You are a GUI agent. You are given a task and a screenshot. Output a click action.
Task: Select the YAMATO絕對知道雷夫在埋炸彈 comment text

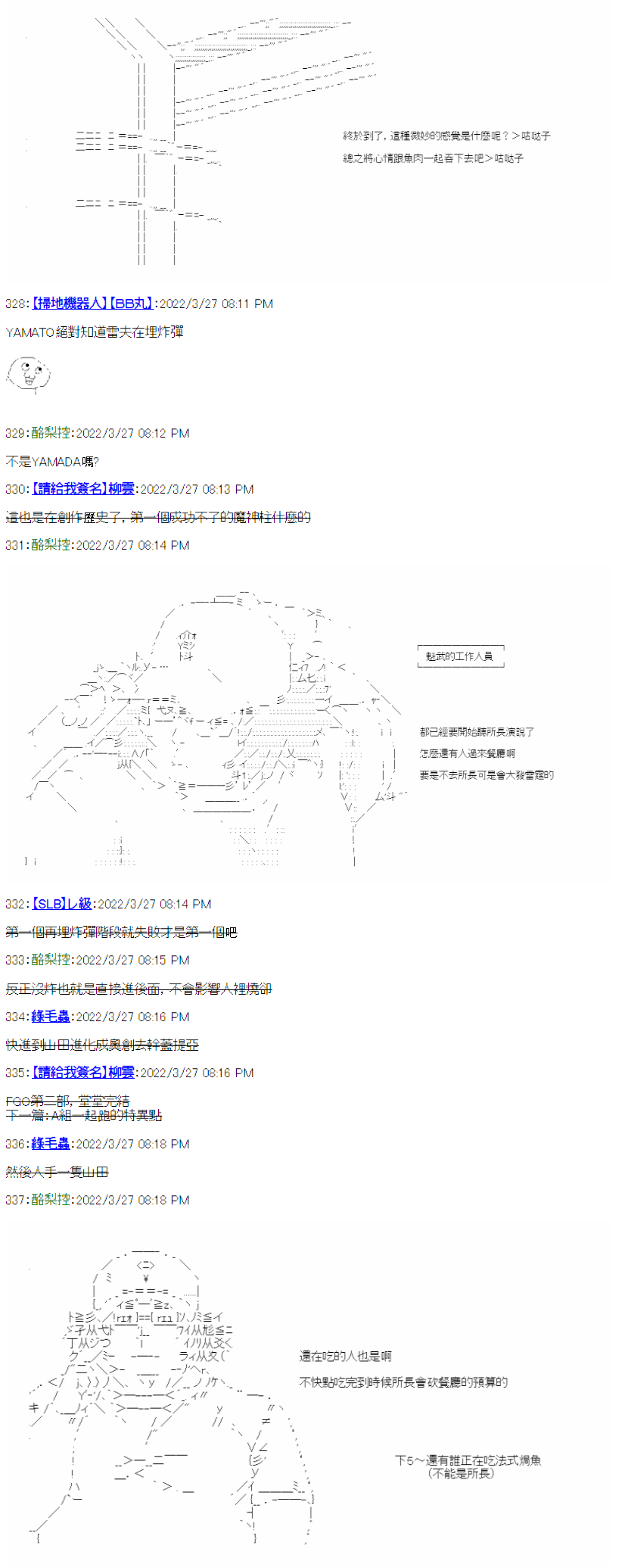pyautogui.click(x=95, y=332)
